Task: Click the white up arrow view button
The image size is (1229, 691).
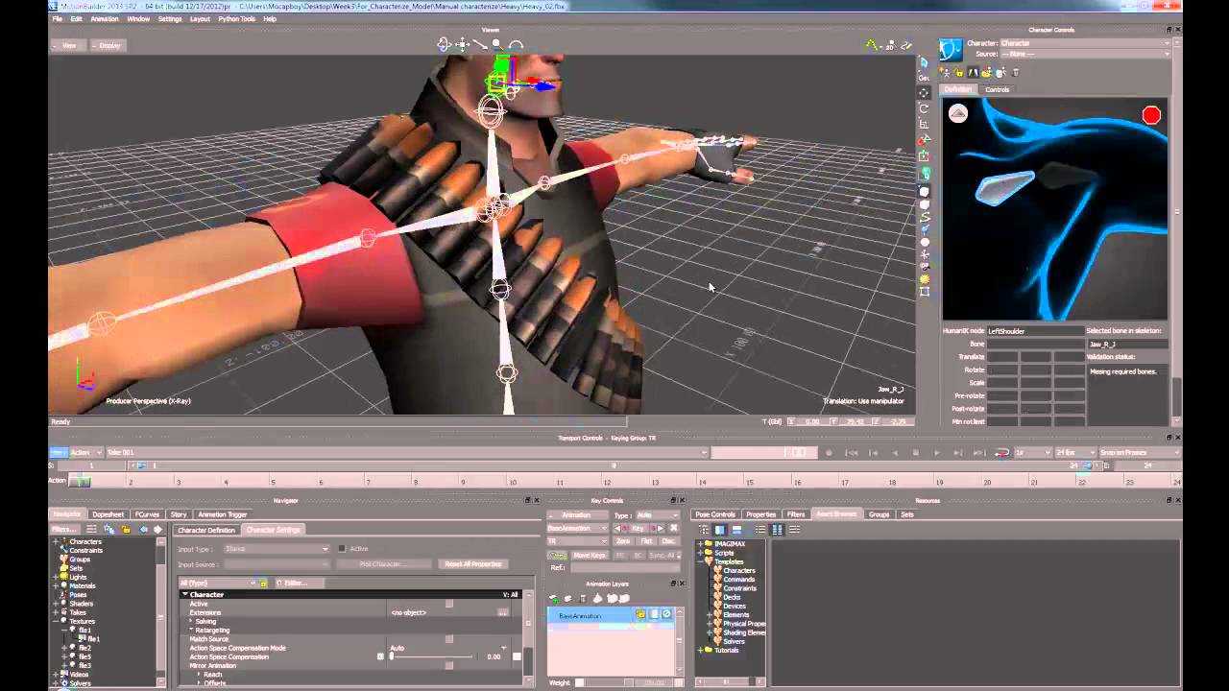Action: pos(958,114)
